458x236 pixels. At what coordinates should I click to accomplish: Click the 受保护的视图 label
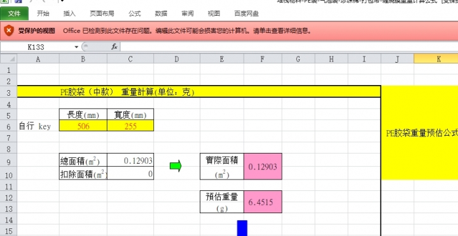36,31
